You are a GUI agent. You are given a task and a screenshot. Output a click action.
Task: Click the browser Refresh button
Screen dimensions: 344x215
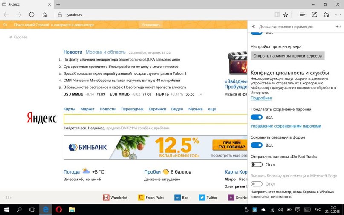[32, 15]
